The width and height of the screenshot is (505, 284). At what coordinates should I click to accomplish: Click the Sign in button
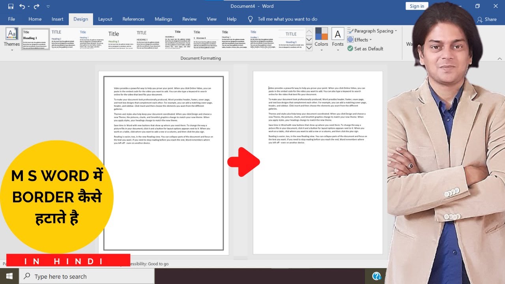[417, 6]
